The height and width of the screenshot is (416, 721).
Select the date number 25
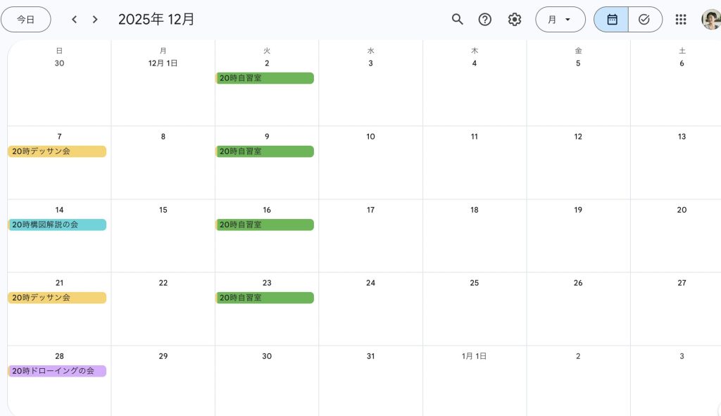click(x=475, y=283)
